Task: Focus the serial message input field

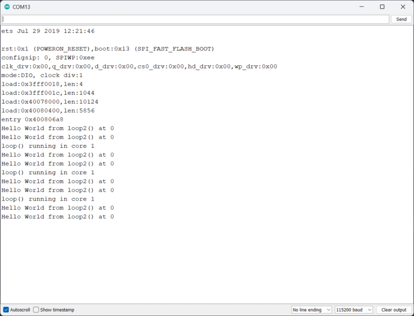Action: (195, 19)
